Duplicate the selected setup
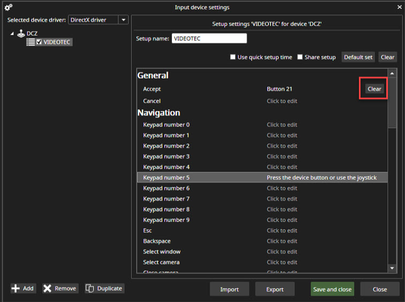This screenshot has width=405, height=302. (104, 289)
